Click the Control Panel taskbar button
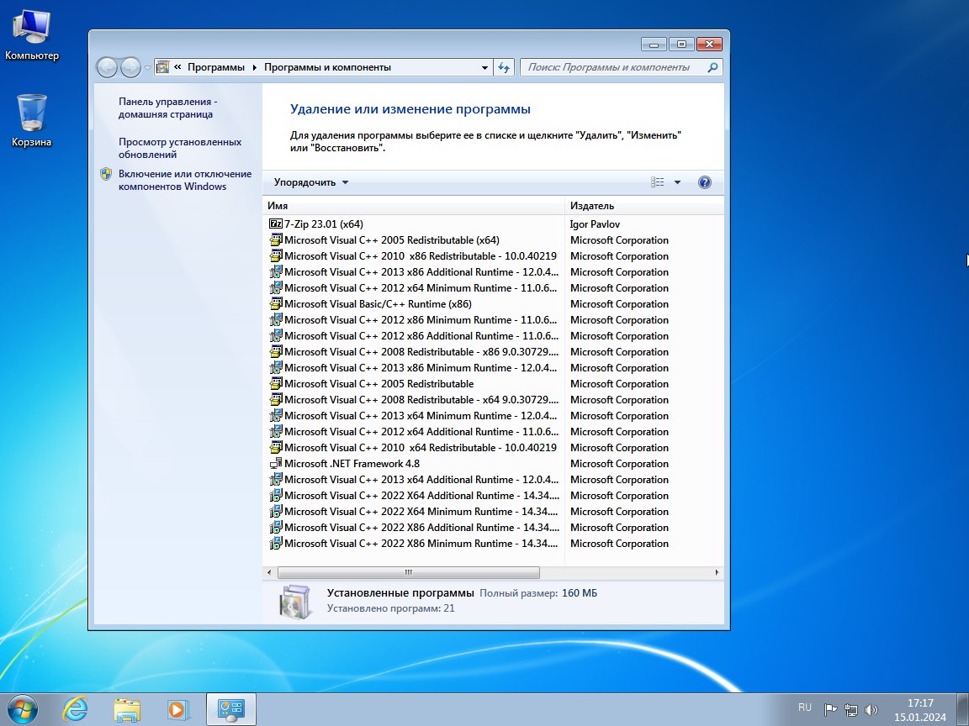The height and width of the screenshot is (726, 969). click(231, 709)
